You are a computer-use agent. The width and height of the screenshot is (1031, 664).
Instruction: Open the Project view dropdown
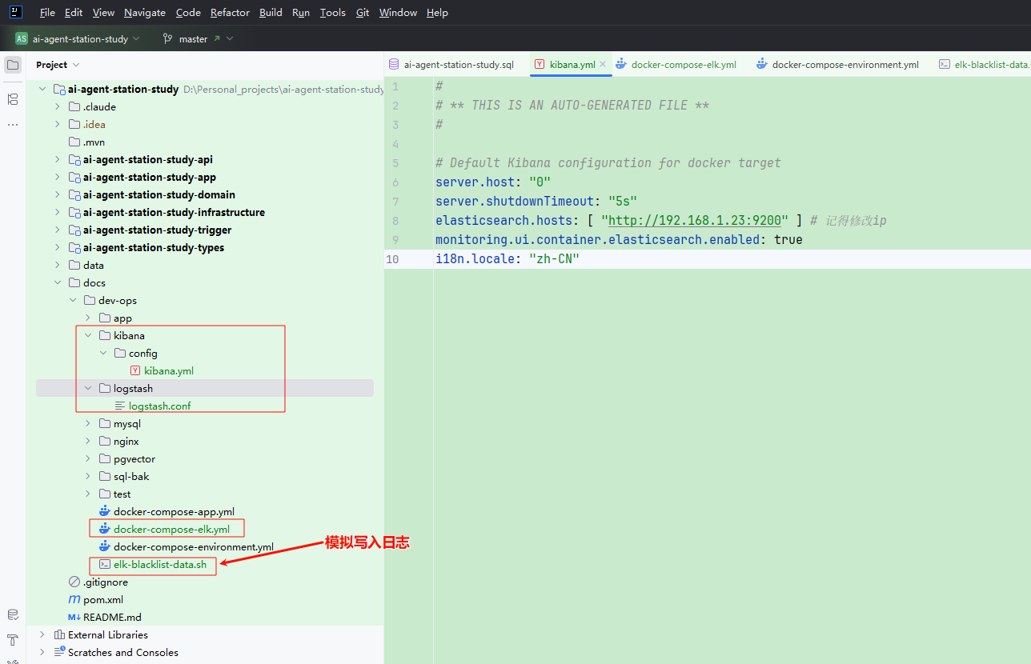(58, 65)
